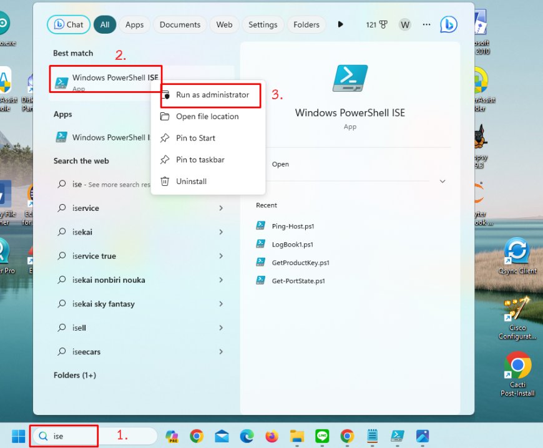Click Open in the preview pane
This screenshot has height=448, width=543.
[280, 164]
